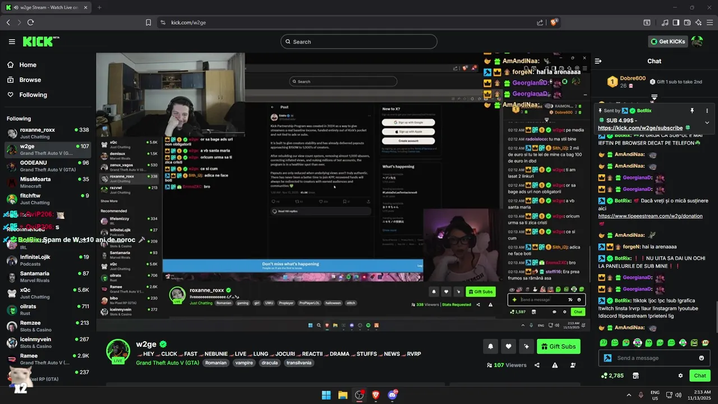This screenshot has width=718, height=404.
Task: Open xQc recommended channel
Action: click(x=48, y=293)
